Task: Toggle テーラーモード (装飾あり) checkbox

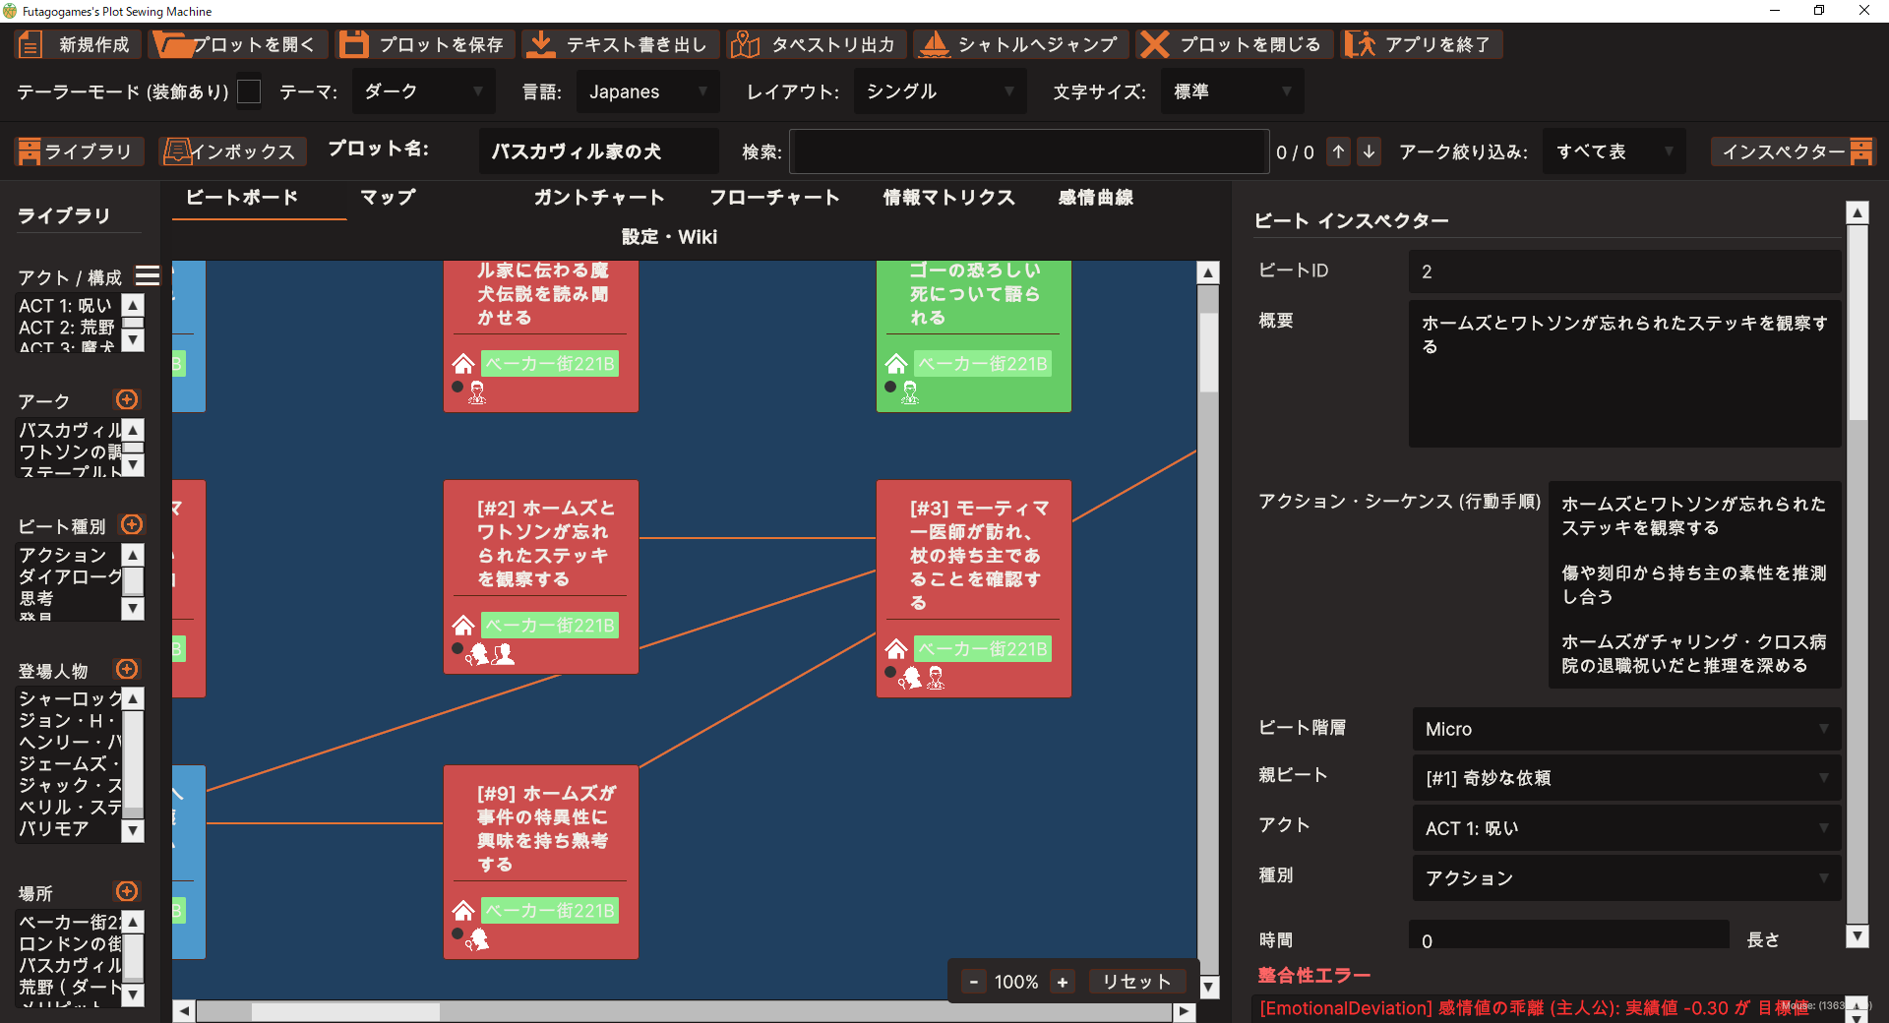Action: (x=249, y=91)
